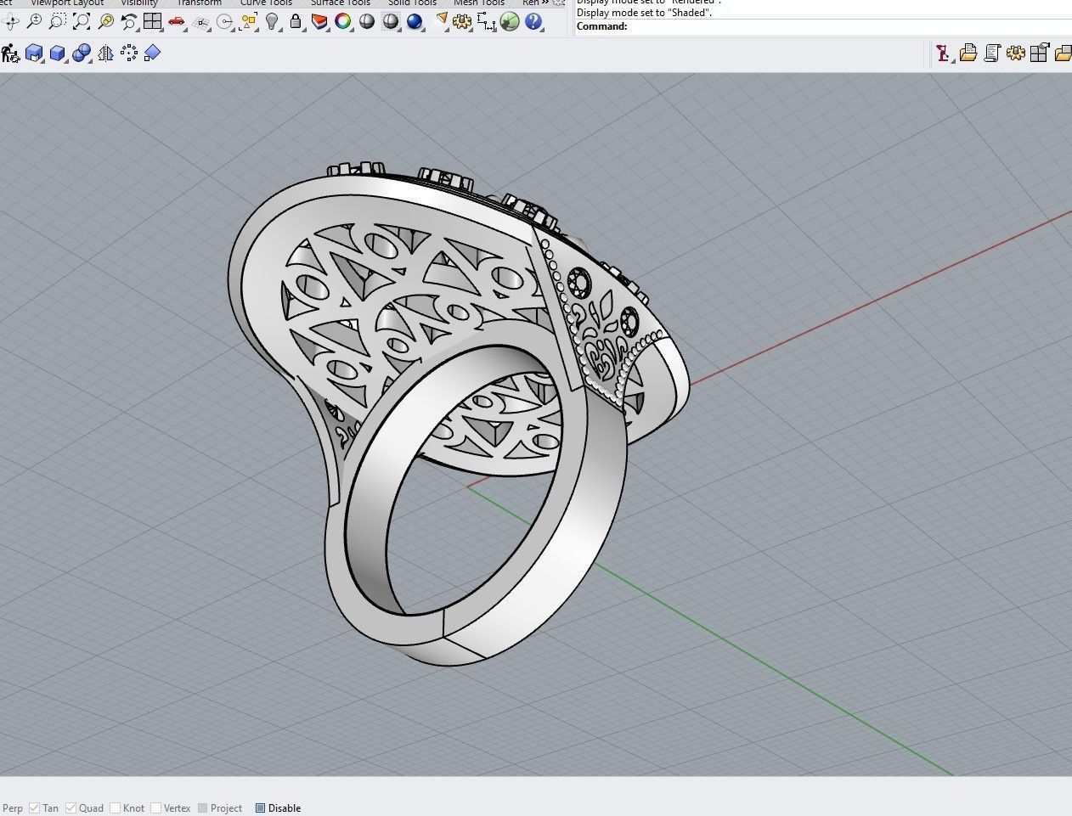Viewport: 1072px width, 816px height.
Task: Click the color wheel Object Properties icon
Action: click(x=343, y=21)
